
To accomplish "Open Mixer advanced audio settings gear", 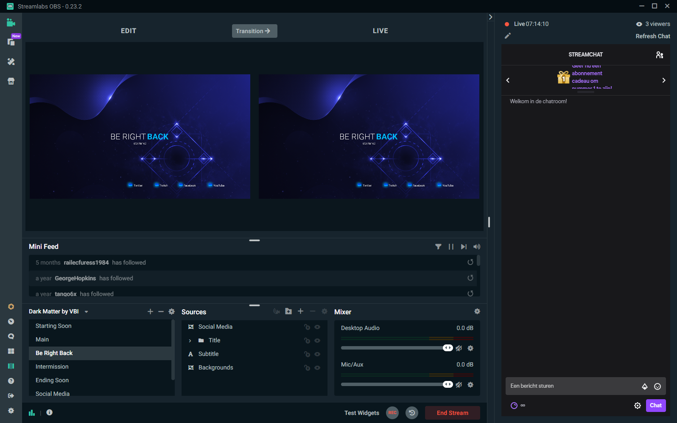I will coord(477,311).
